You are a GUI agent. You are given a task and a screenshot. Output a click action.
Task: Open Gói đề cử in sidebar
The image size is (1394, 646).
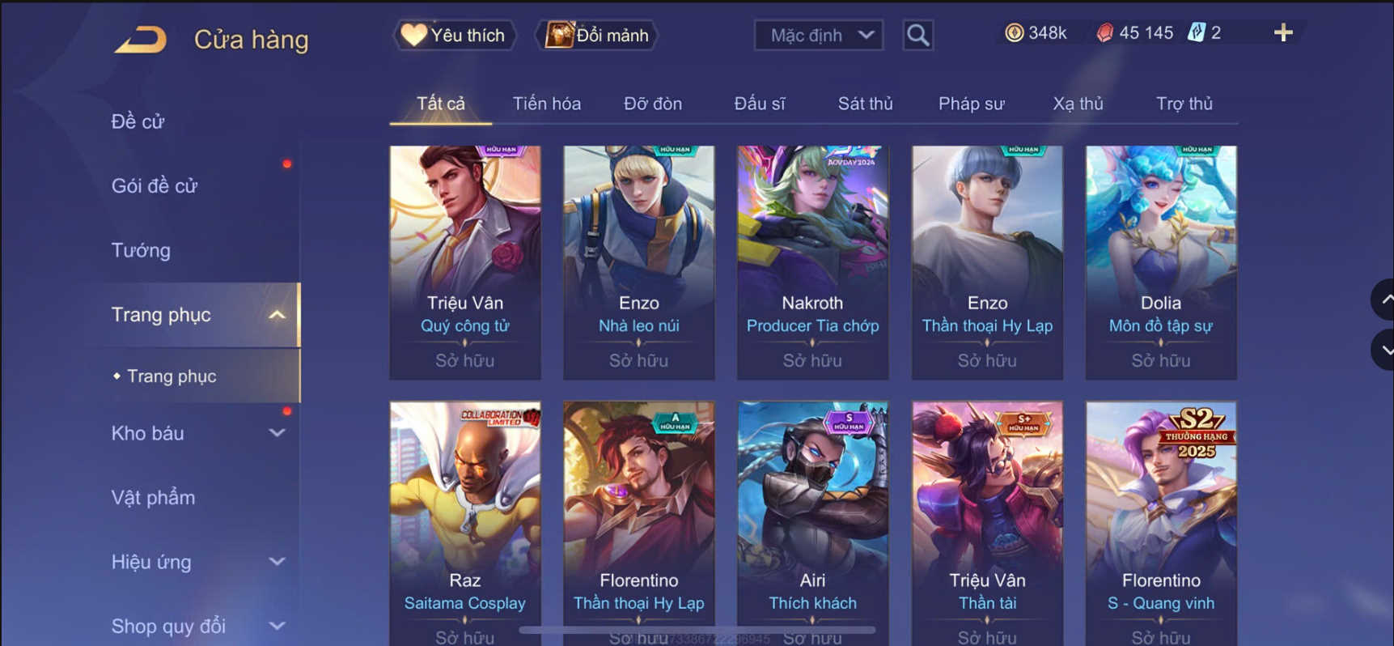point(155,186)
